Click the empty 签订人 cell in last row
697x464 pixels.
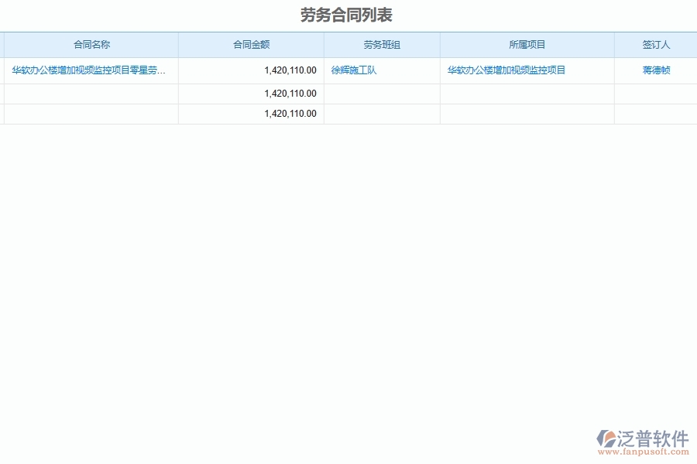point(654,113)
